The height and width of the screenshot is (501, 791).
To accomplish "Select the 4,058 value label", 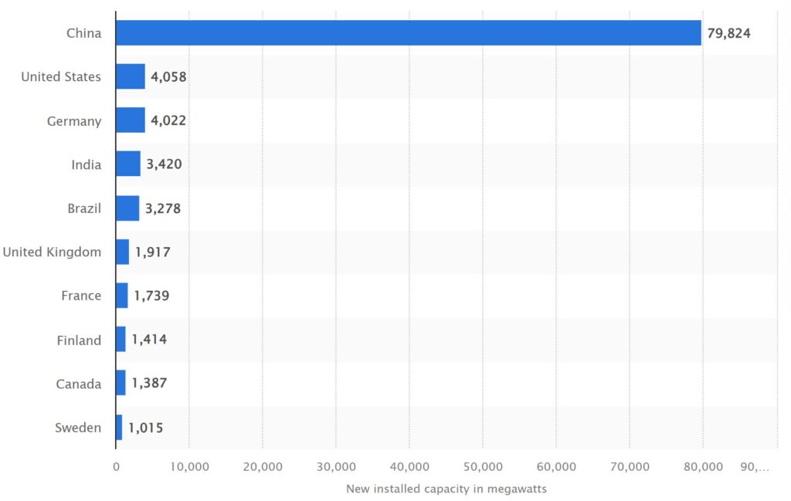I will (169, 76).
